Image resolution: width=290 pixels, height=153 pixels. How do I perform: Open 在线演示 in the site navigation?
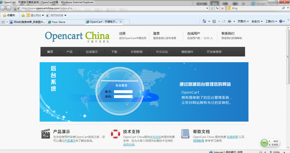point(92,52)
